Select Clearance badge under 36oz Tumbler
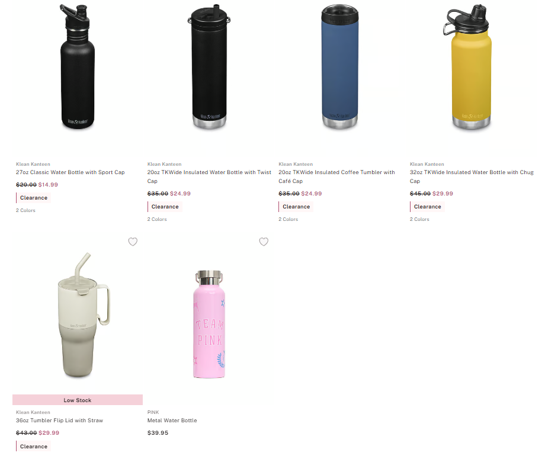This screenshot has width=545, height=459. click(x=33, y=447)
